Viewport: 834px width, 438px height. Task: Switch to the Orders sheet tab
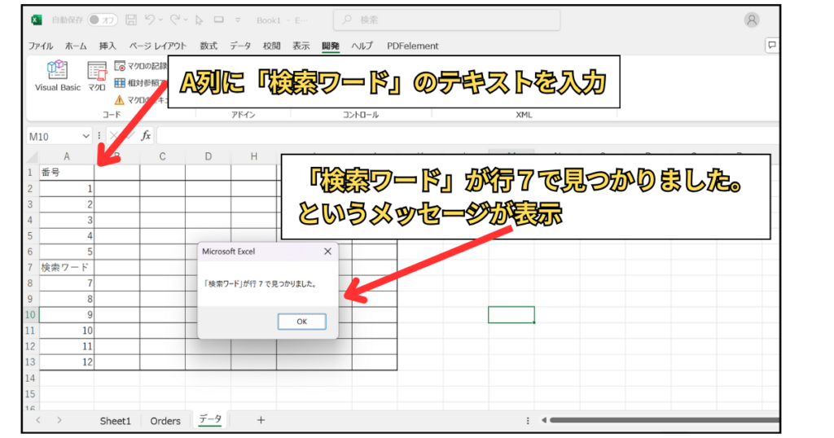pyautogui.click(x=165, y=421)
